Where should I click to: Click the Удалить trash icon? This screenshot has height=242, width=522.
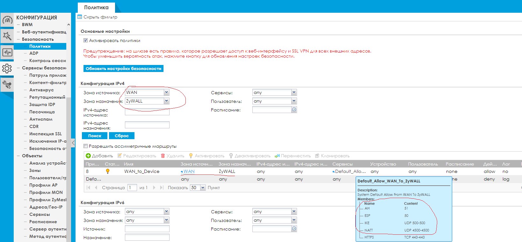pos(163,156)
